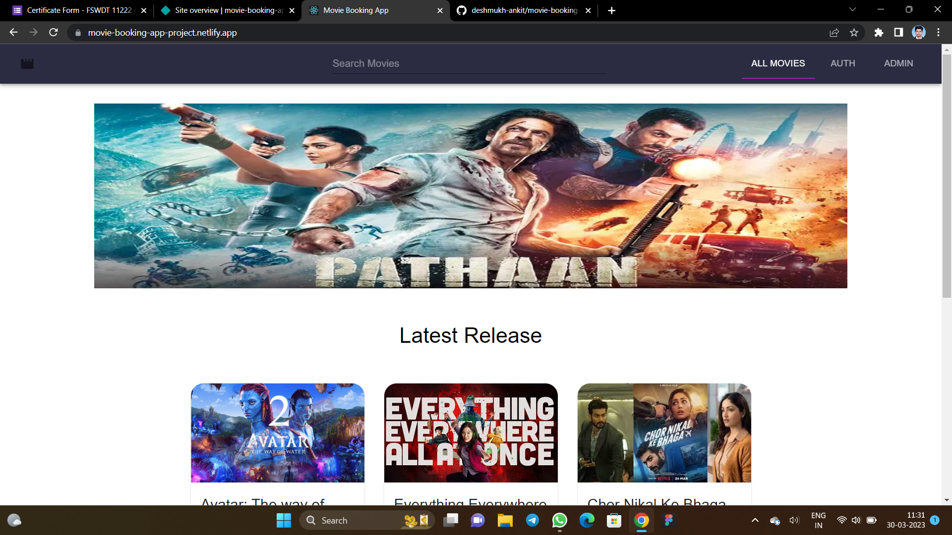
Task: Open the Chrome three-dot menu
Action: click(x=939, y=33)
